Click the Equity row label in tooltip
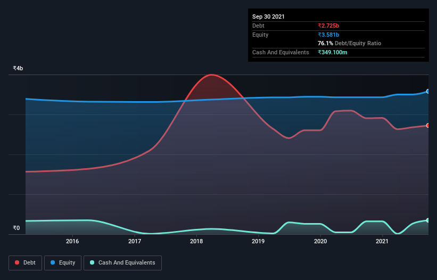The height and width of the screenshot is (280, 437). tap(260, 35)
